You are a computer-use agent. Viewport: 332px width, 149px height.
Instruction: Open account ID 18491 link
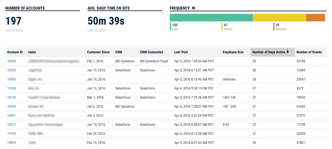click(x=11, y=116)
